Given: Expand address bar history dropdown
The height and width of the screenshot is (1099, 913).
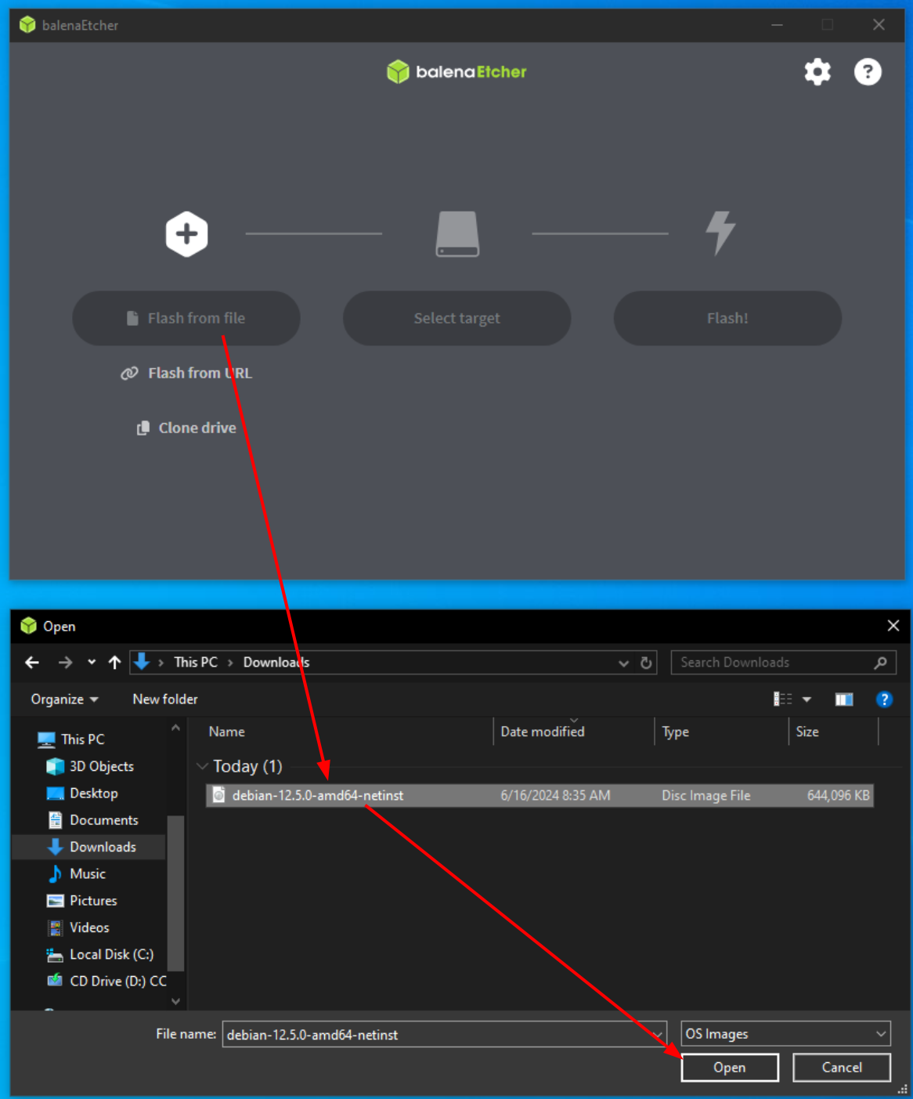Looking at the screenshot, I should click(623, 663).
